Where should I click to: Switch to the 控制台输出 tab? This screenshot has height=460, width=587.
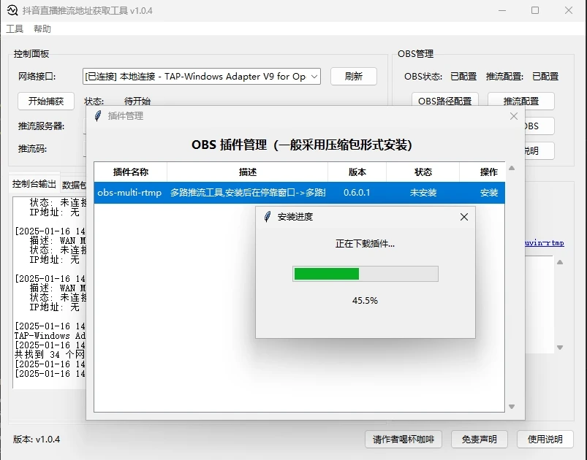coord(34,184)
